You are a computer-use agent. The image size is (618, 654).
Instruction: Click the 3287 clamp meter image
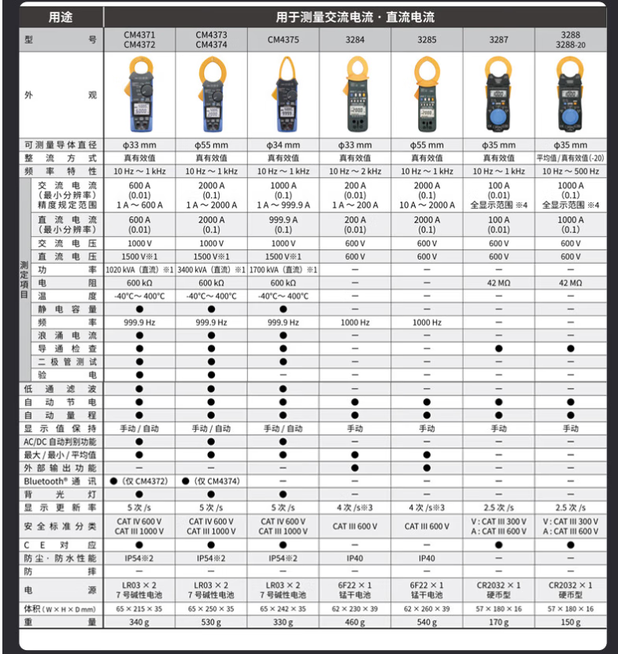[498, 95]
